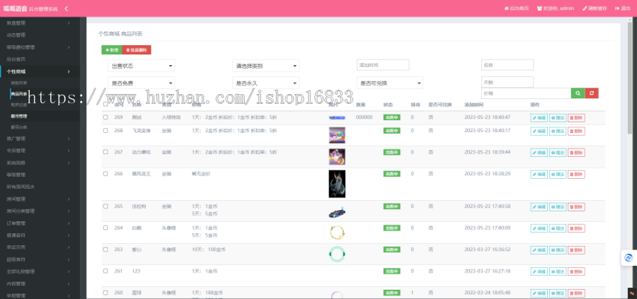Open the green ring image of item 263

337,254
